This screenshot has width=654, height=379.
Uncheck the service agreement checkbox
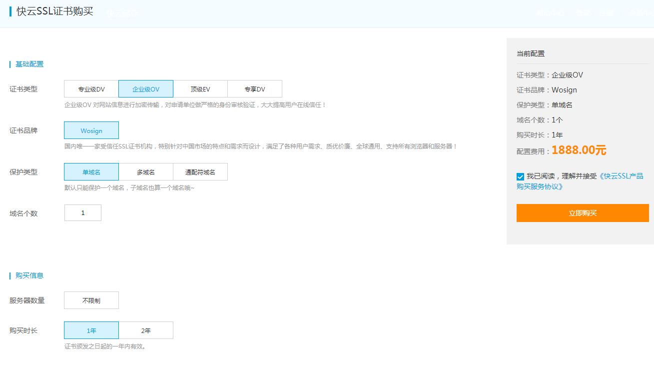(x=520, y=176)
